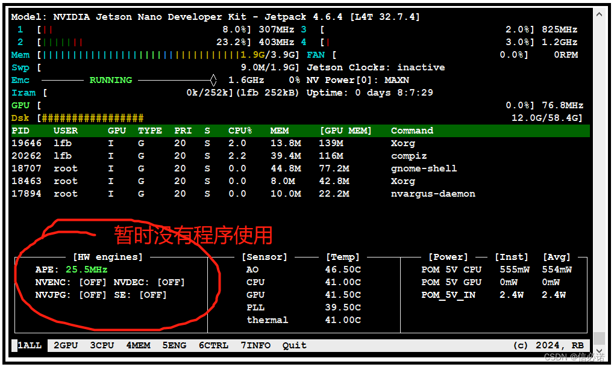Screen dimensions: 614x367
Task: Click the scrollbar up arrow
Action: [x=599, y=14]
